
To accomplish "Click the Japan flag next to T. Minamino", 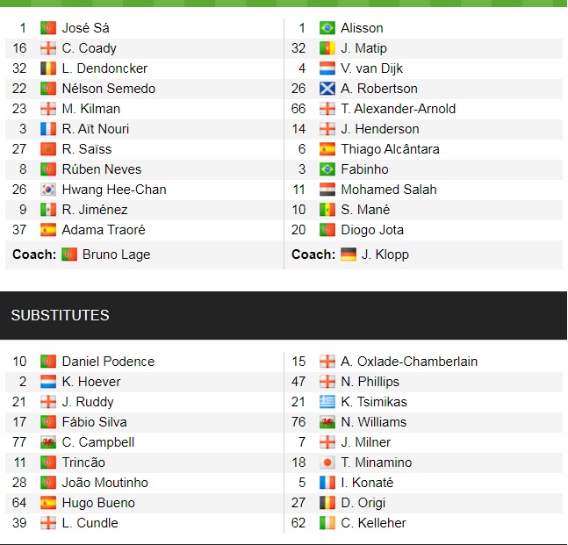I will pos(327,463).
